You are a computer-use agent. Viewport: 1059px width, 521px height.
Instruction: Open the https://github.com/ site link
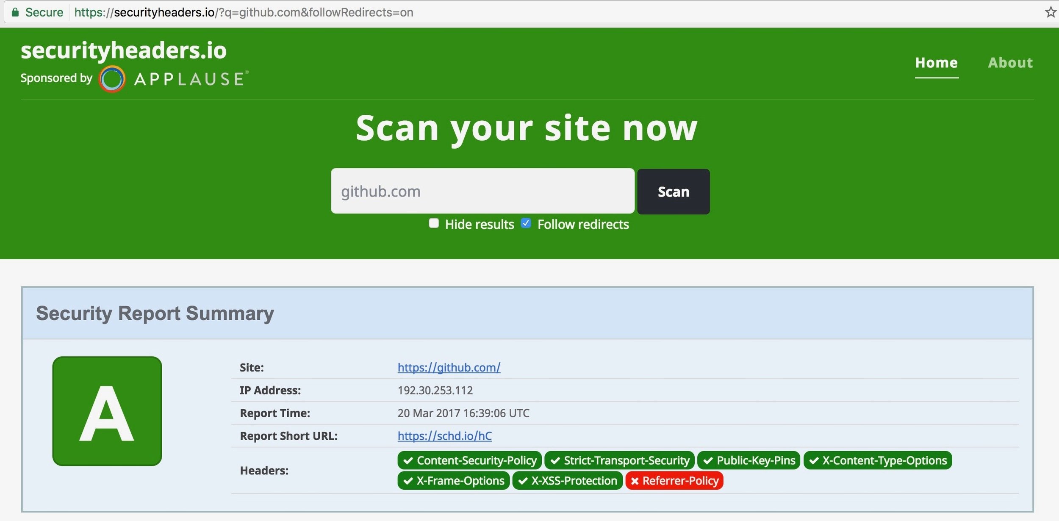(449, 367)
